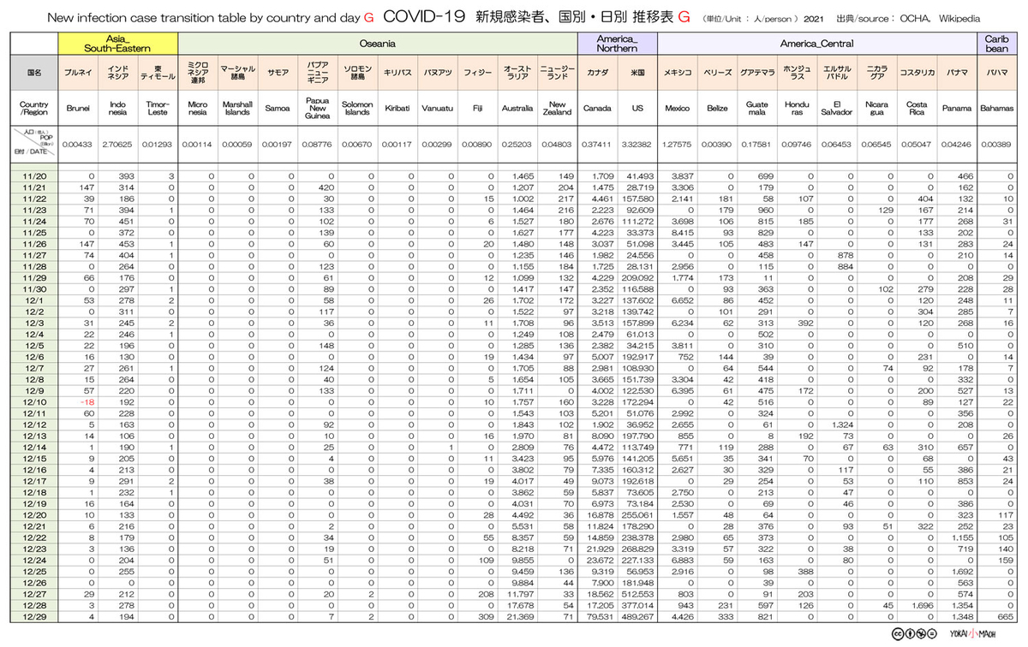Select the Asia_South-Eastern yellow region header
Screen dimensions: 1028x647
(x=119, y=44)
